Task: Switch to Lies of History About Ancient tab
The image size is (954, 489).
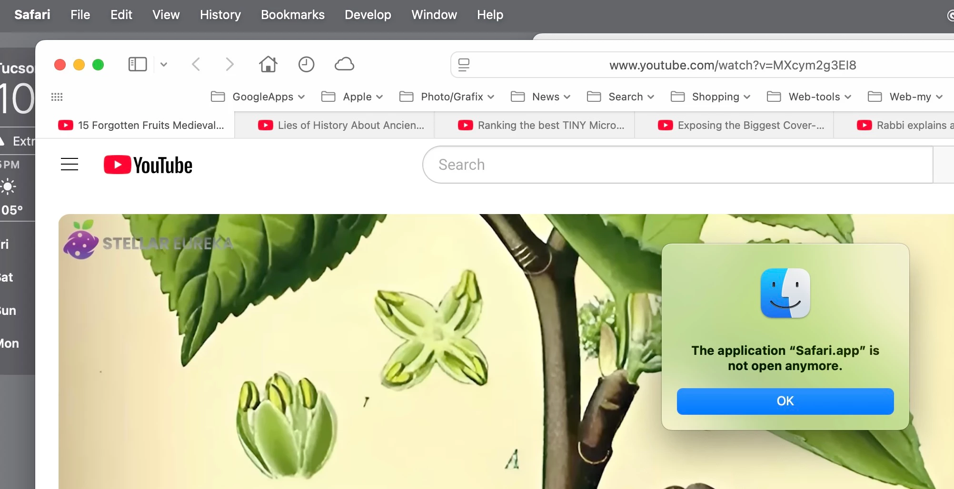Action: point(340,125)
